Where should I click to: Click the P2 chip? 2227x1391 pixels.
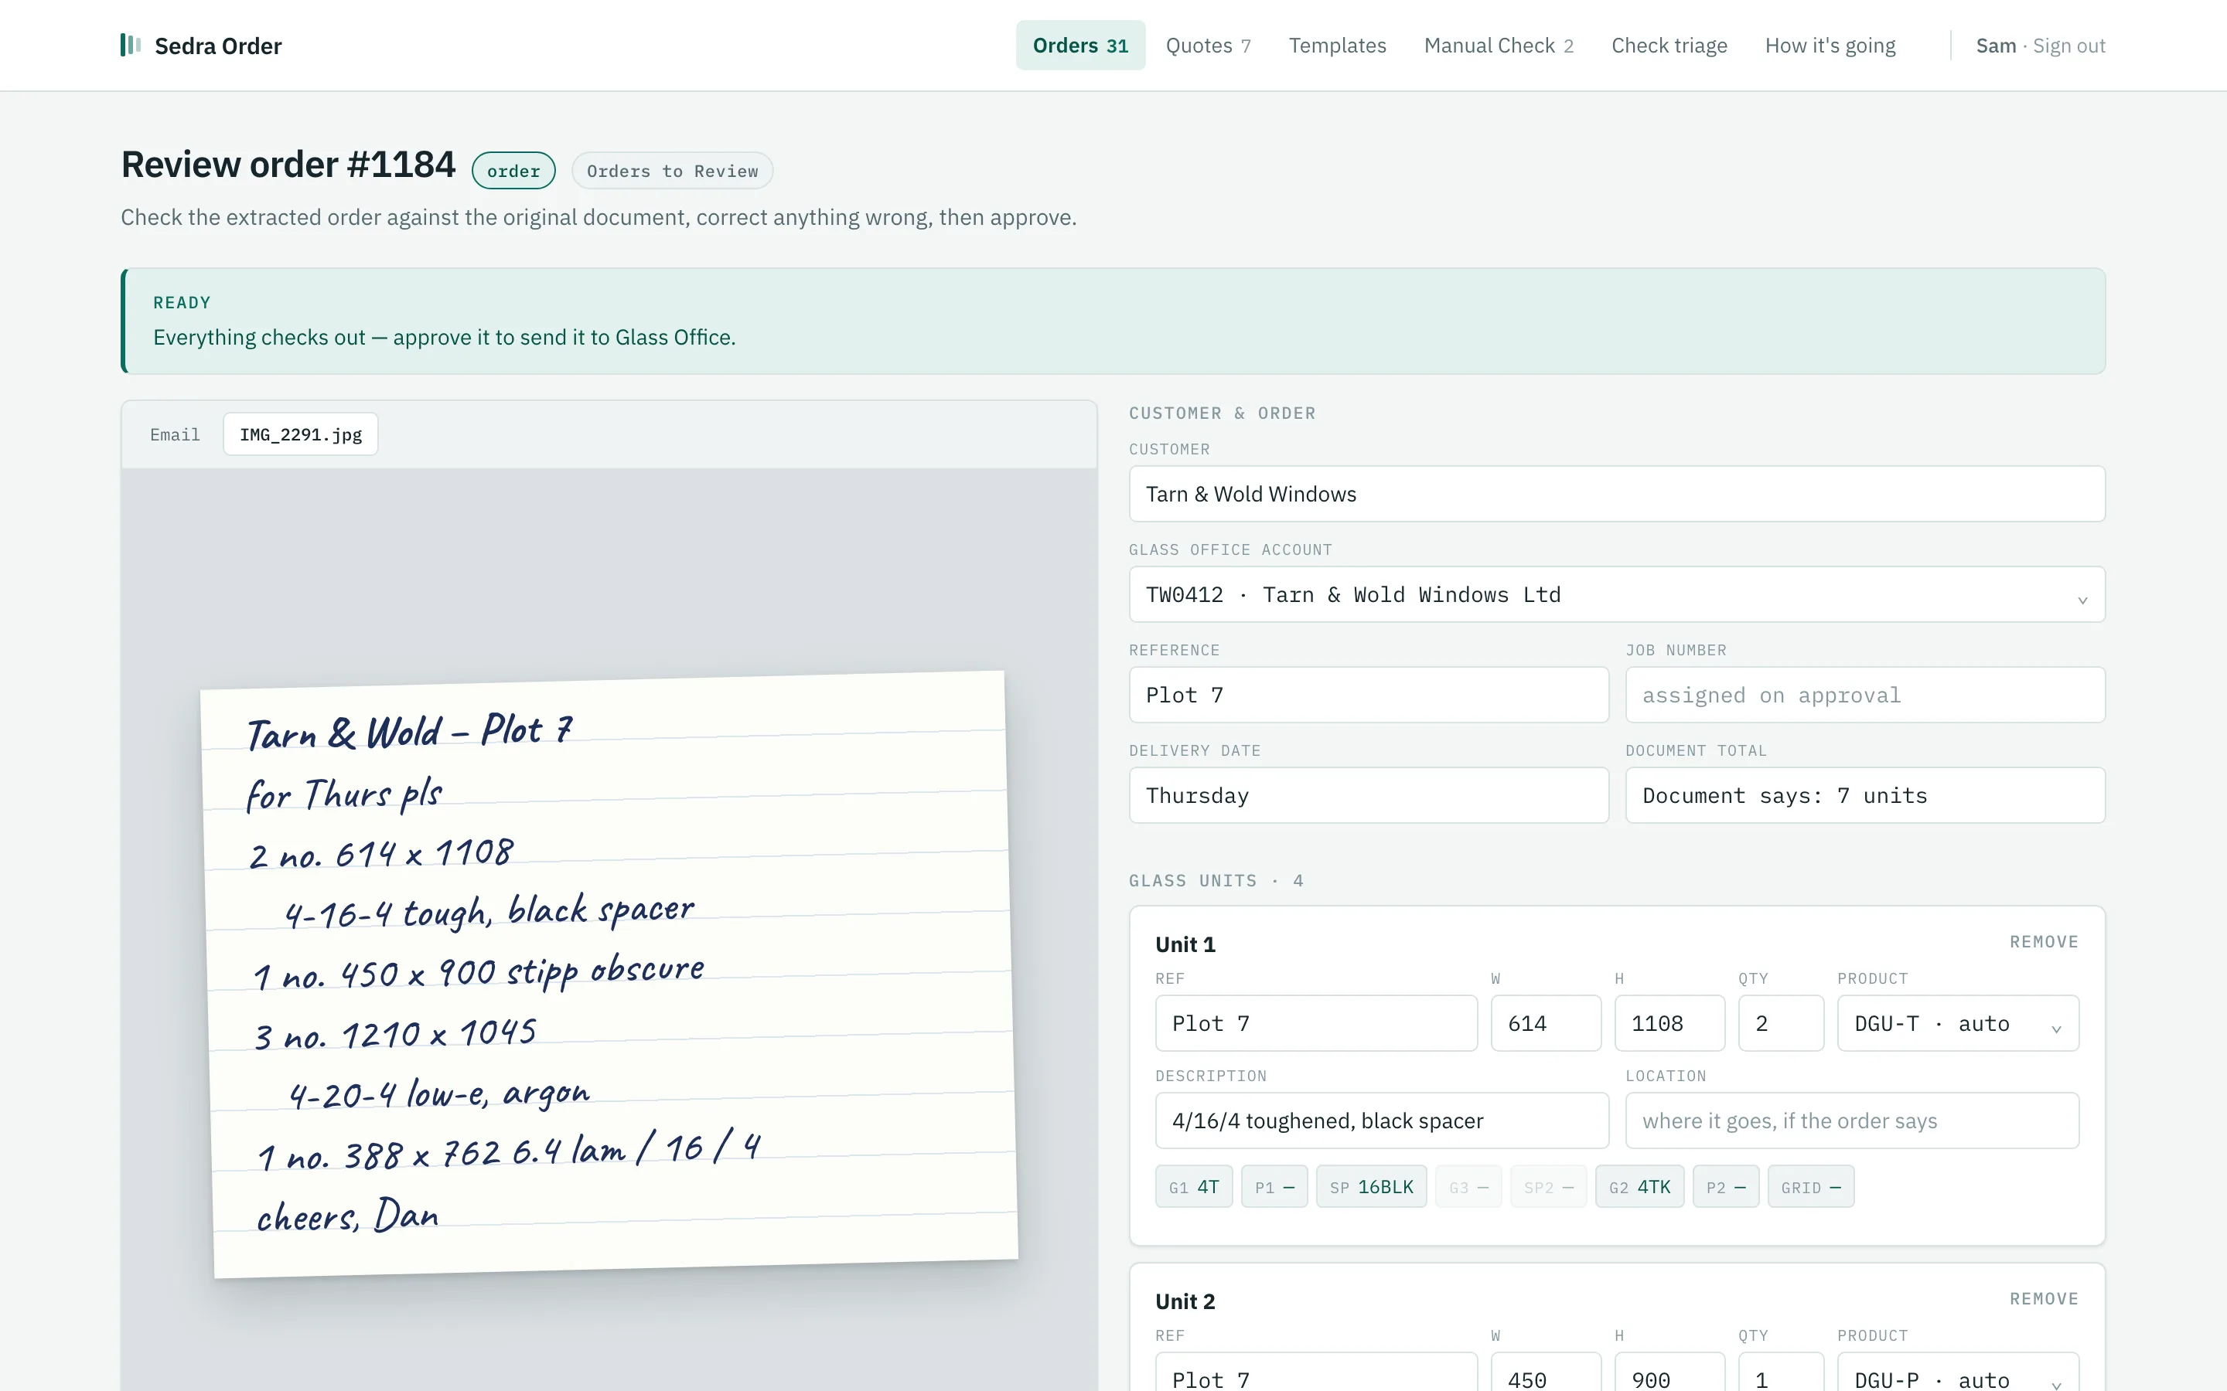pos(1725,1187)
